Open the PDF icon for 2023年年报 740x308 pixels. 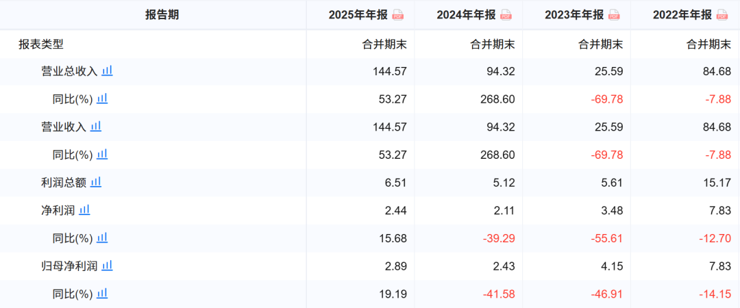[614, 15]
